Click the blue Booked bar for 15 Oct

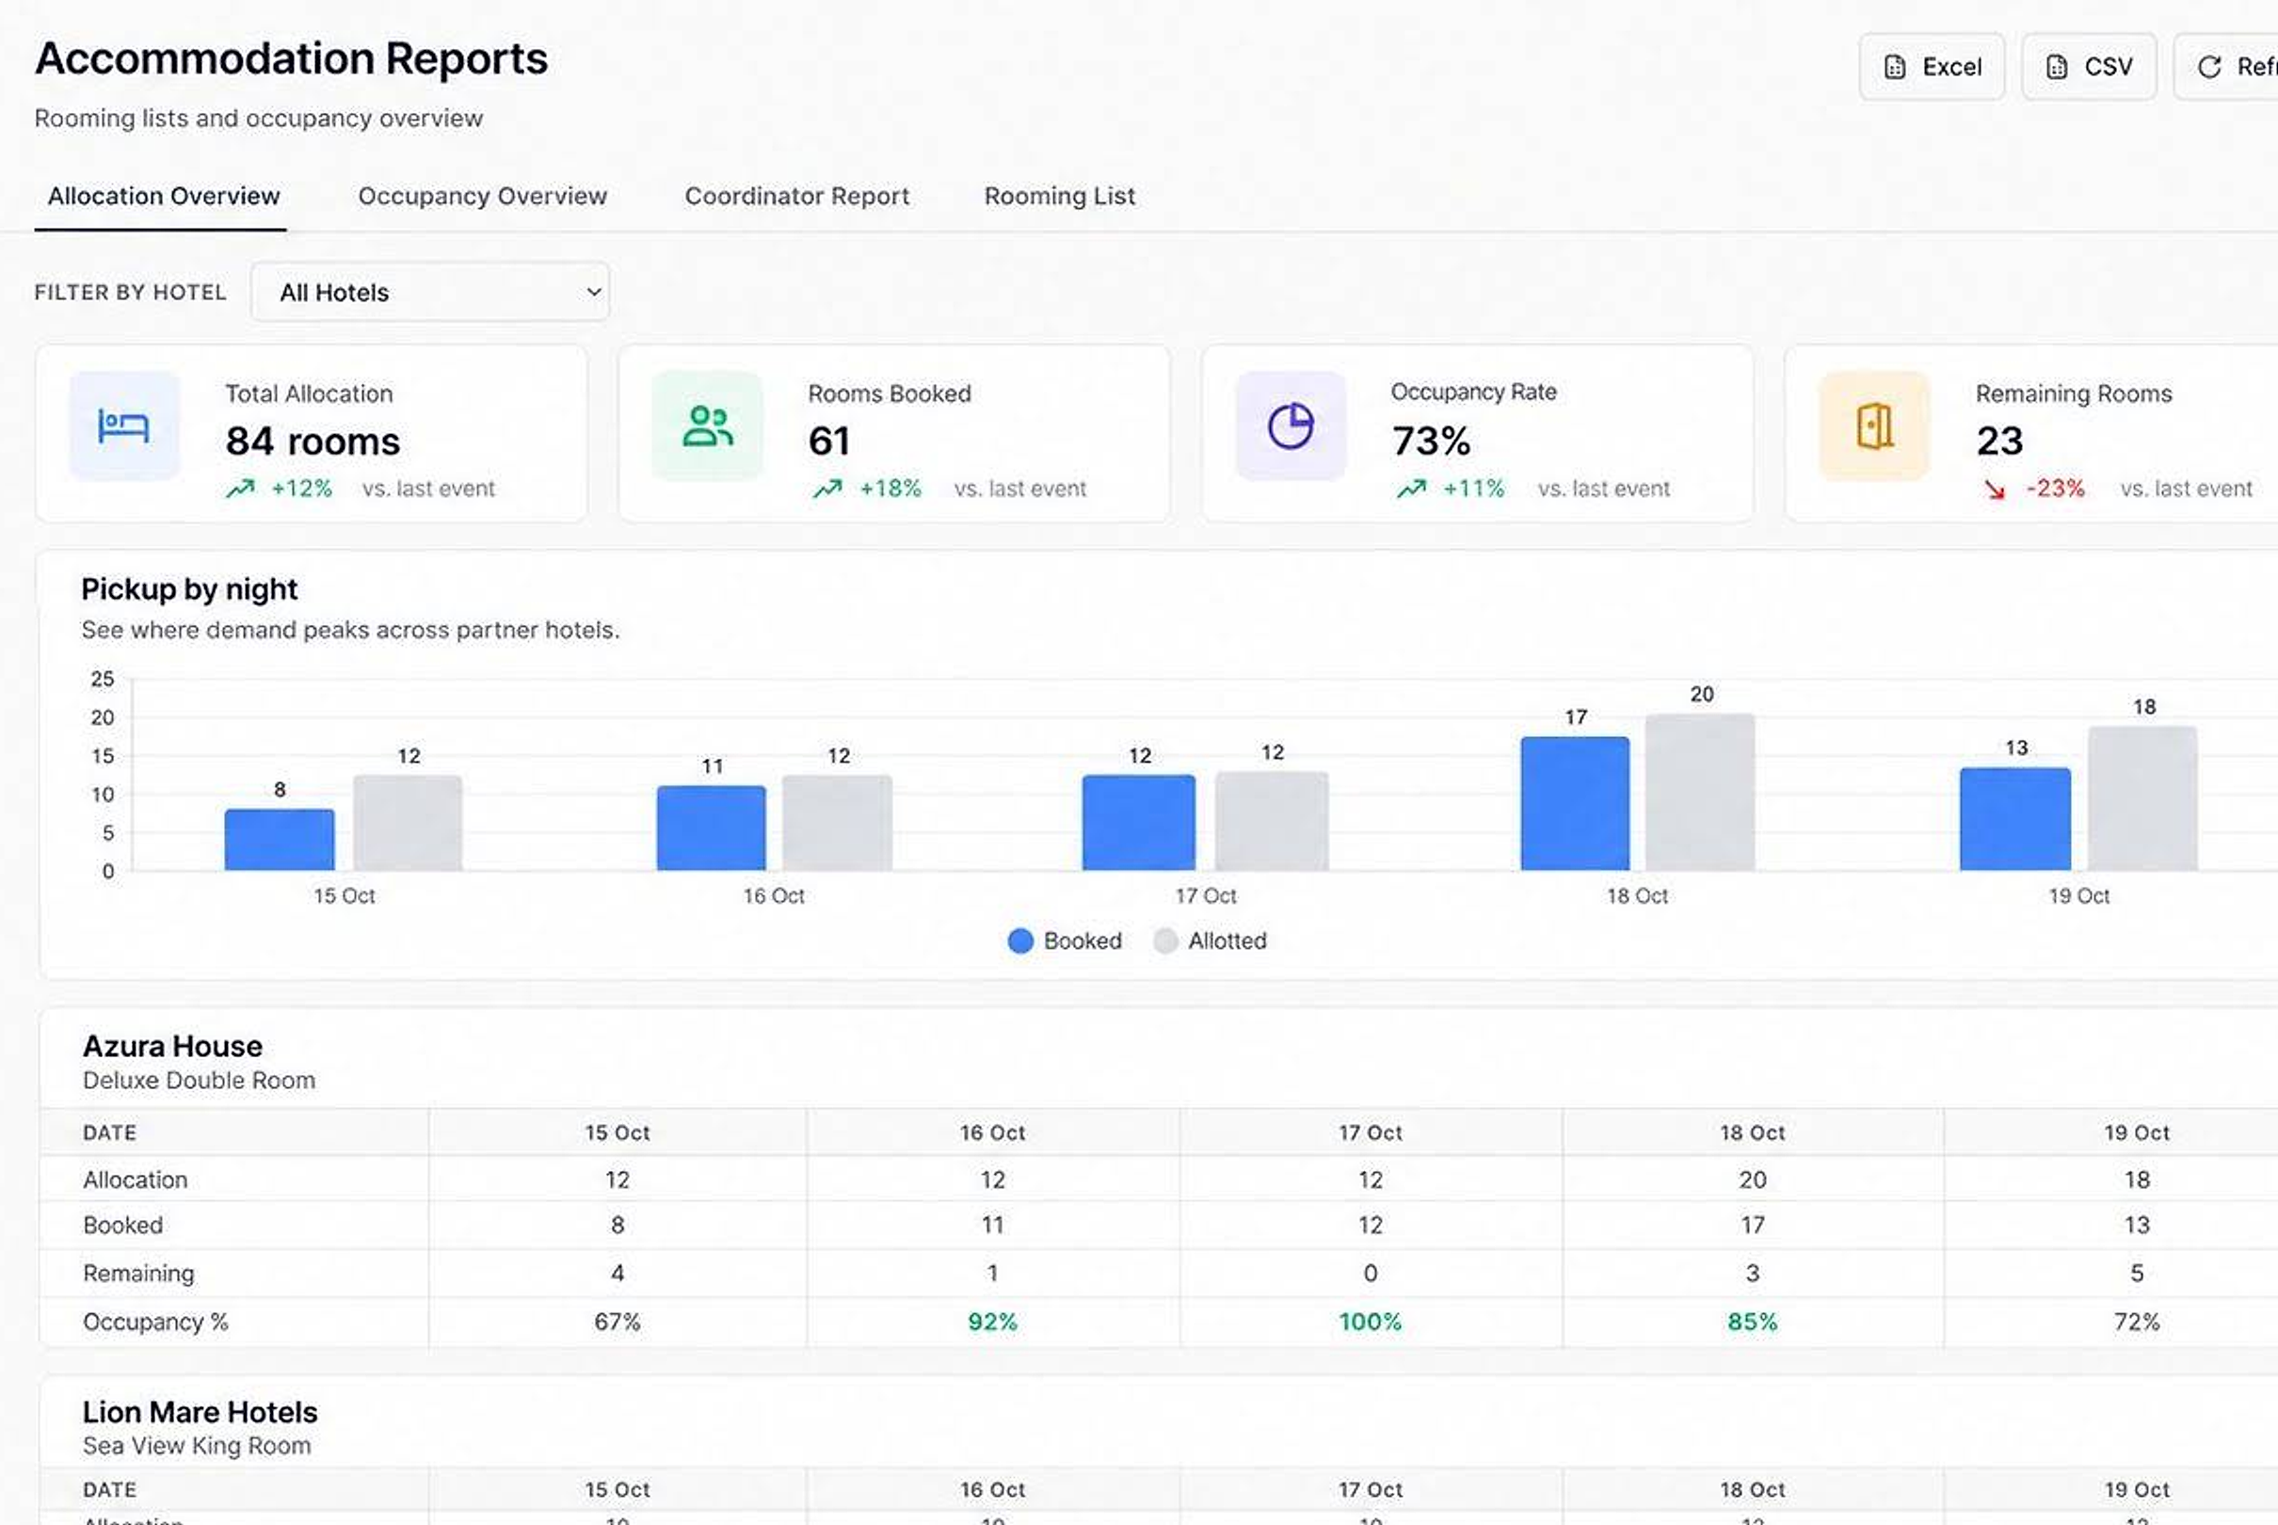click(279, 840)
